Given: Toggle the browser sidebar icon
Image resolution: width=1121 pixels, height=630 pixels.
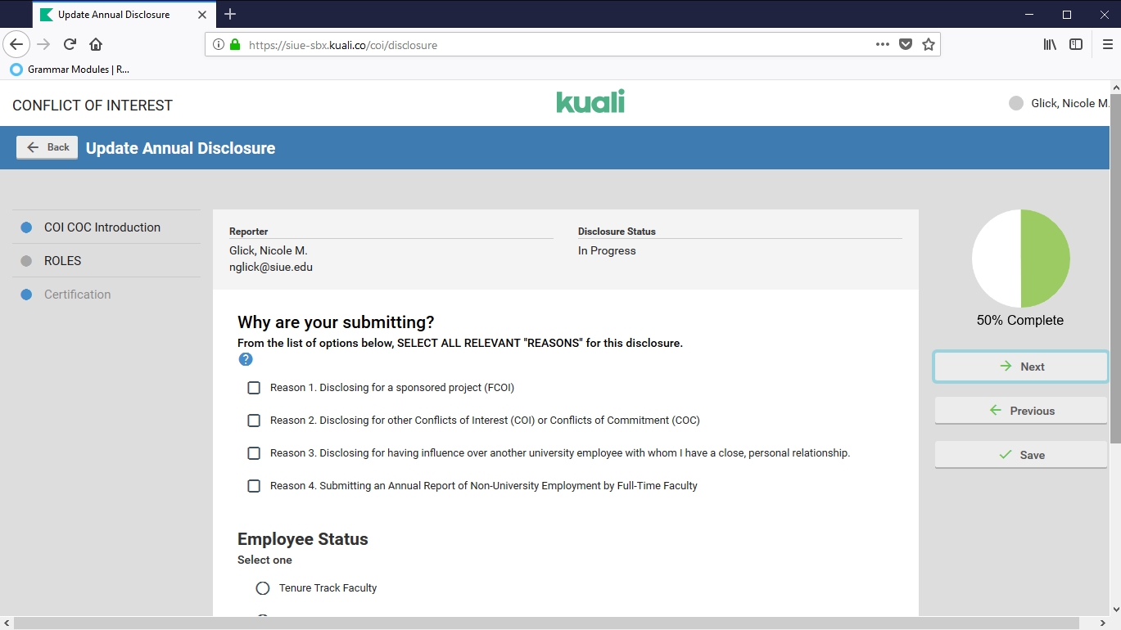Looking at the screenshot, I should [x=1076, y=45].
